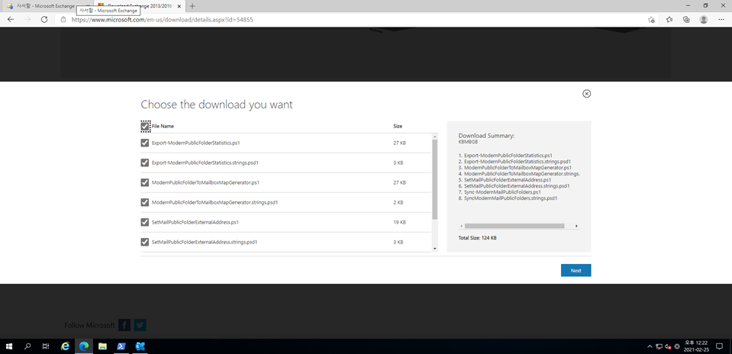Click the 2 KB size value

tap(398, 202)
